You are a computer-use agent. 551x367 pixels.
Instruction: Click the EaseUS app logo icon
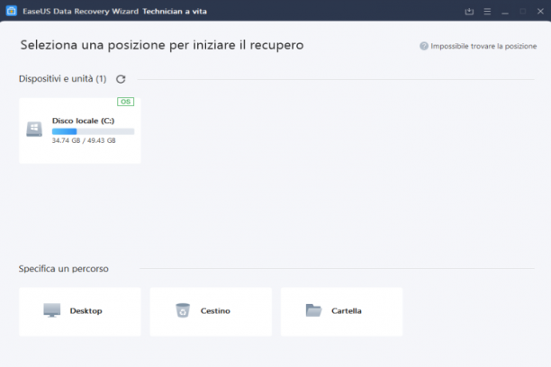click(x=11, y=11)
